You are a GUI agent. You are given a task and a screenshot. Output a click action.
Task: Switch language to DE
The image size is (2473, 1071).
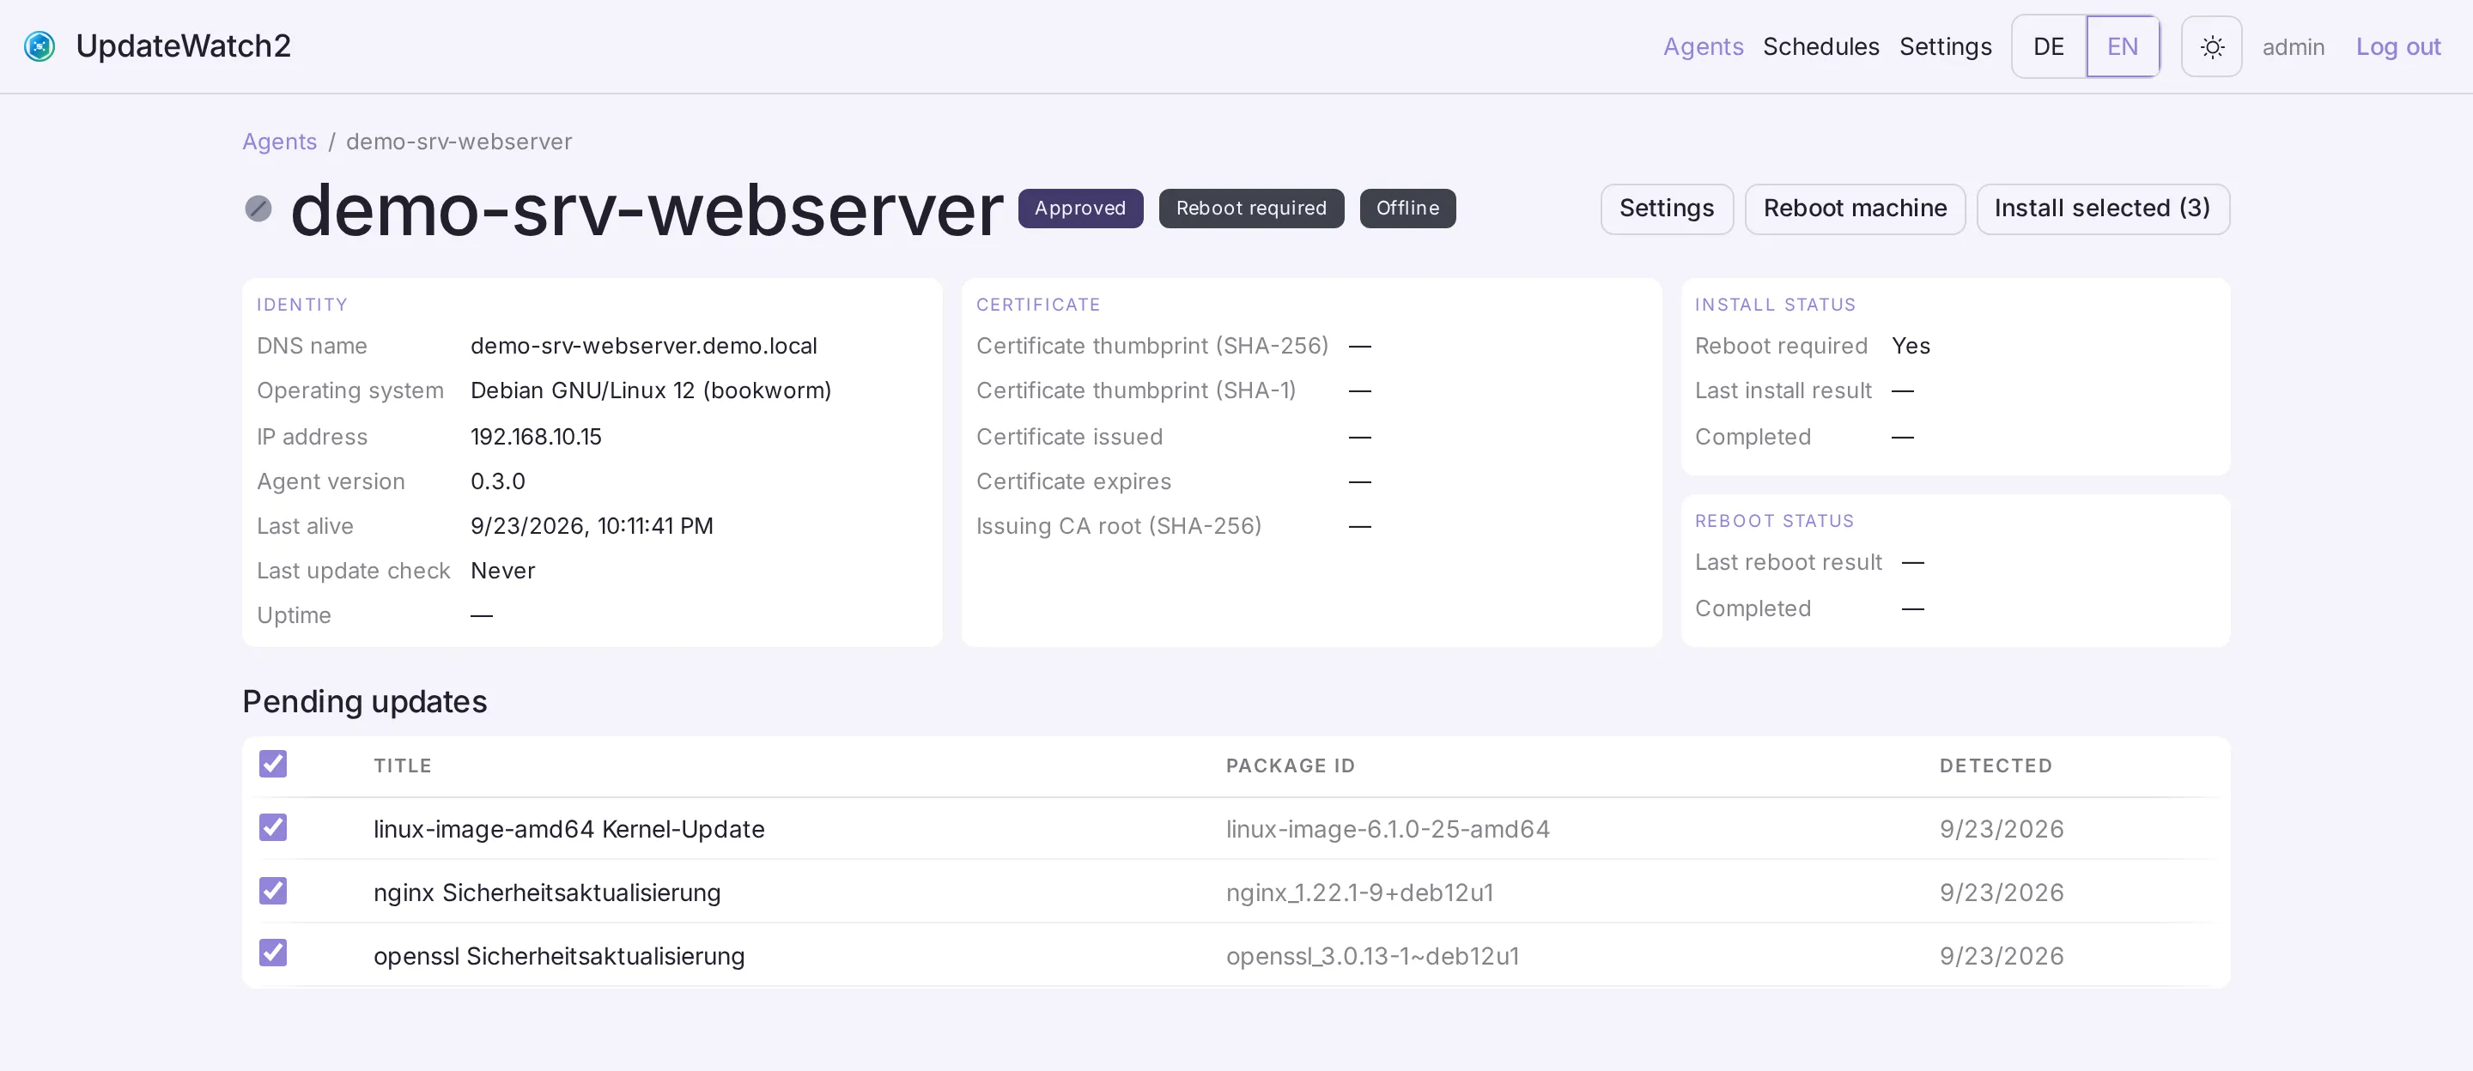tap(2049, 46)
